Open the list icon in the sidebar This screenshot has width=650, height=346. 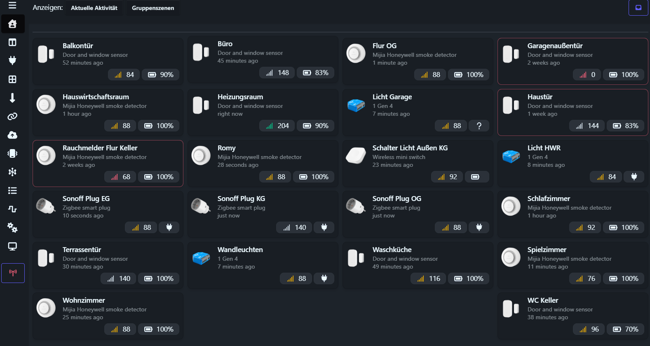[12, 190]
